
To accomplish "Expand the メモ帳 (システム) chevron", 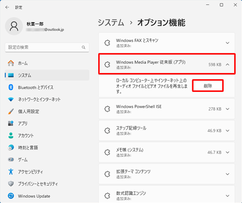I will click(227, 152).
